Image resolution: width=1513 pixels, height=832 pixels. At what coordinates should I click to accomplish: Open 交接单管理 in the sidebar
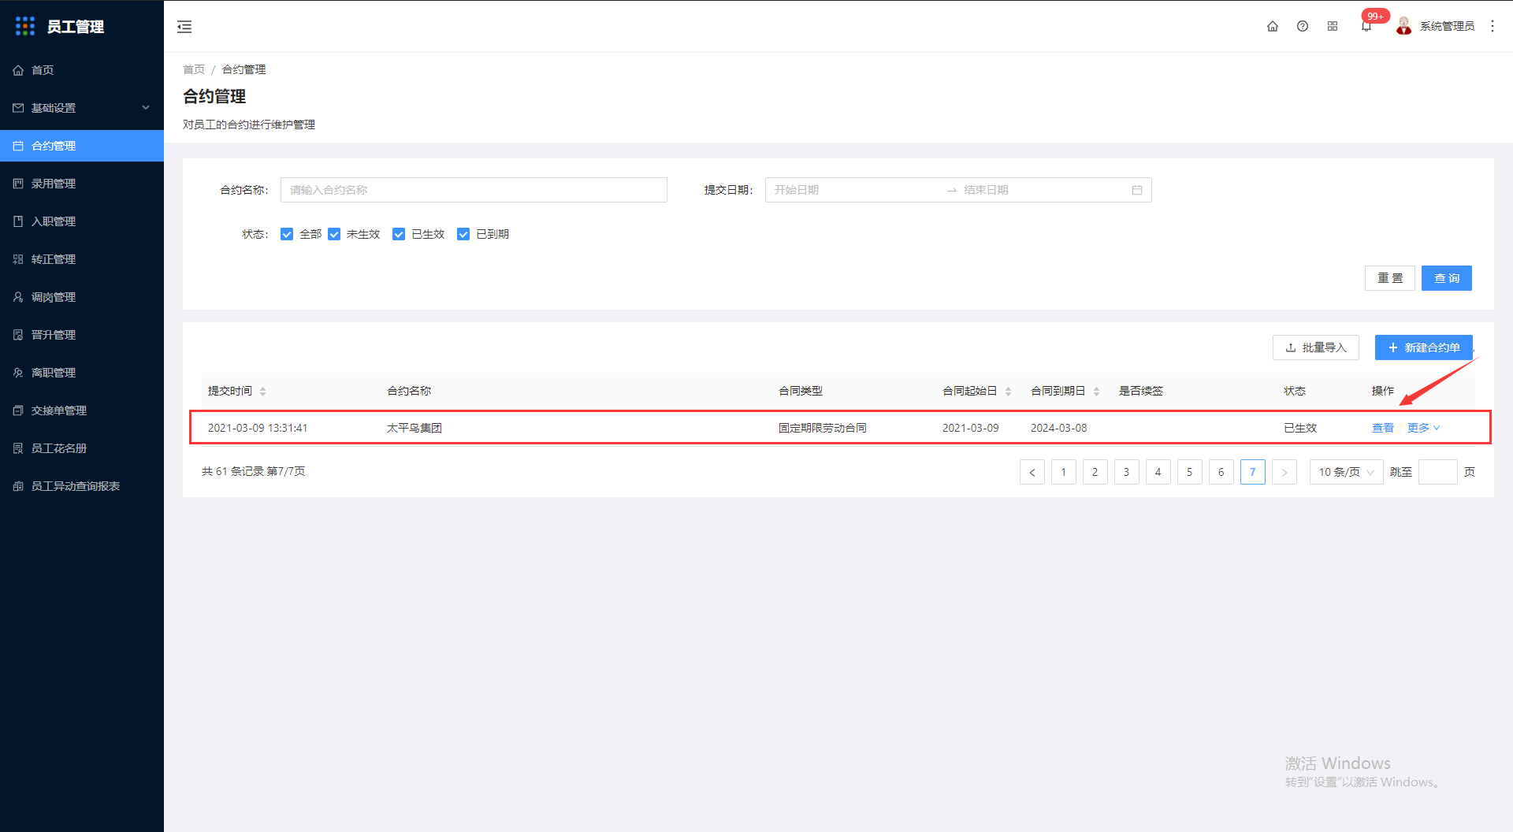[82, 410]
